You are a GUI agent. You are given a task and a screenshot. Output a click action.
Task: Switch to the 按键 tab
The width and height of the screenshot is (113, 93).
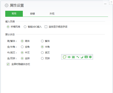[x=32, y=14]
